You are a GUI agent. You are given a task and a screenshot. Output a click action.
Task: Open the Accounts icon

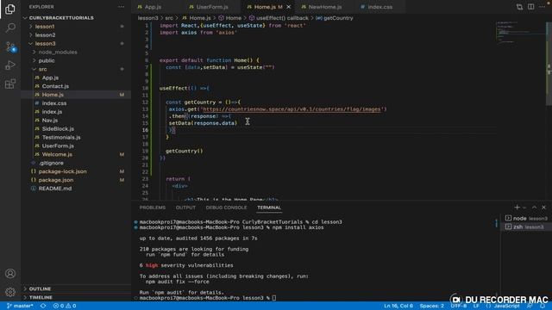10,274
